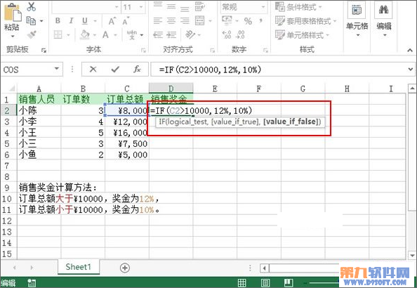The height and width of the screenshot is (288, 417).
Task: Switch to Page Break Preview
Action: pos(289,282)
